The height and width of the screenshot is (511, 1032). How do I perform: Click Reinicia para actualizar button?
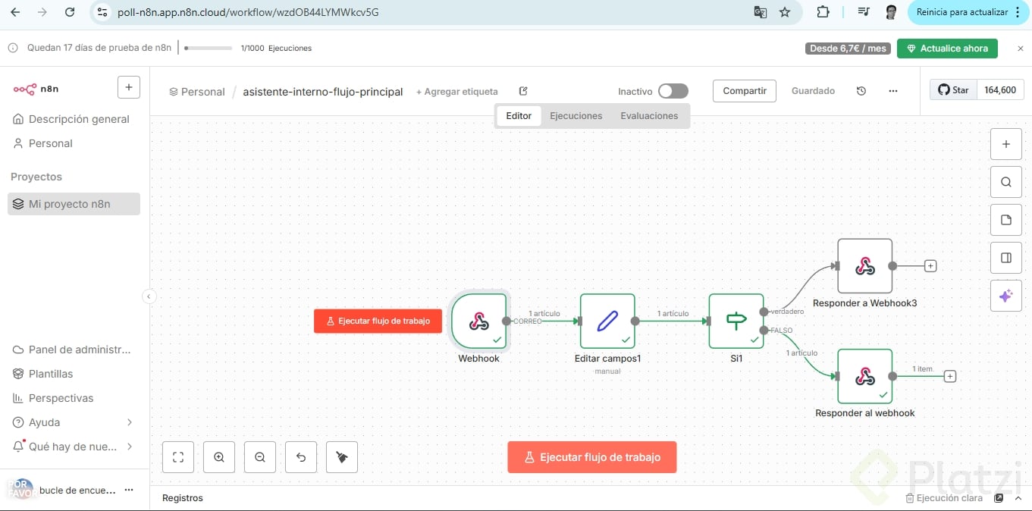[x=961, y=12]
